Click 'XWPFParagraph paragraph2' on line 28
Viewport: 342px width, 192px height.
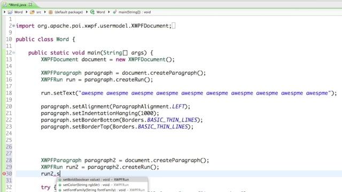click(x=79, y=160)
